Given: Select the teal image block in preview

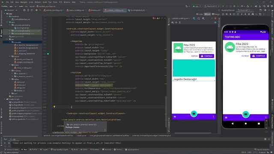Looking at the screenshot, I should pyautogui.click(x=194, y=68).
